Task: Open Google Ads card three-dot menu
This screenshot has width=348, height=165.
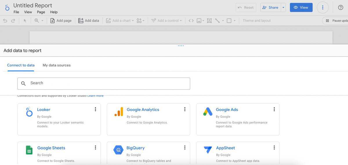Action: click(274, 109)
